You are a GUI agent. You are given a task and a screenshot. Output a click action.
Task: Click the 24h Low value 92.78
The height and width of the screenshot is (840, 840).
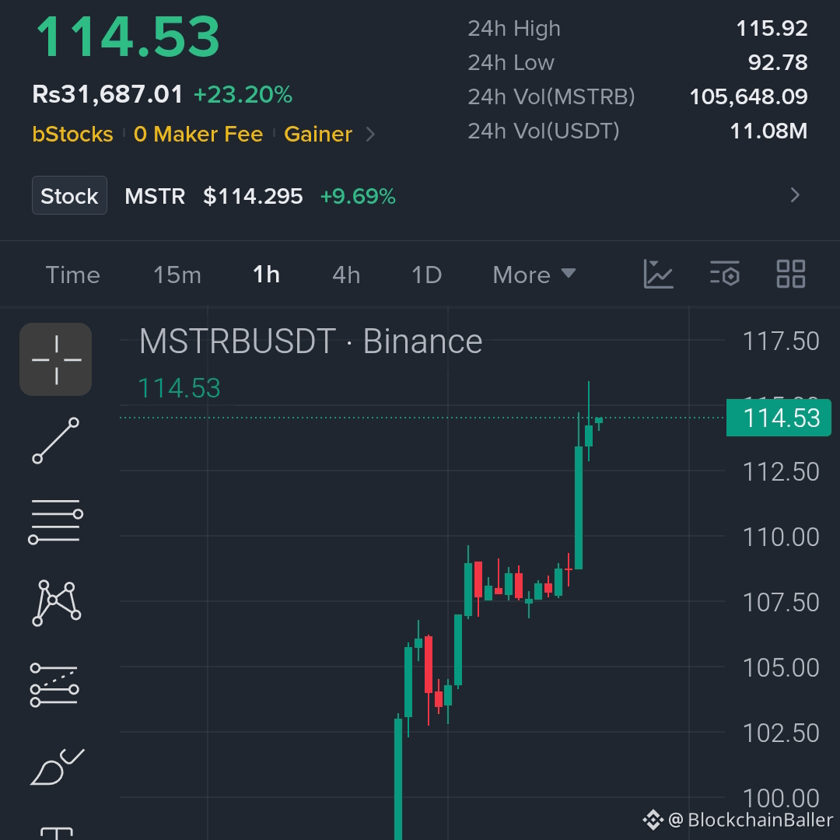point(778,63)
